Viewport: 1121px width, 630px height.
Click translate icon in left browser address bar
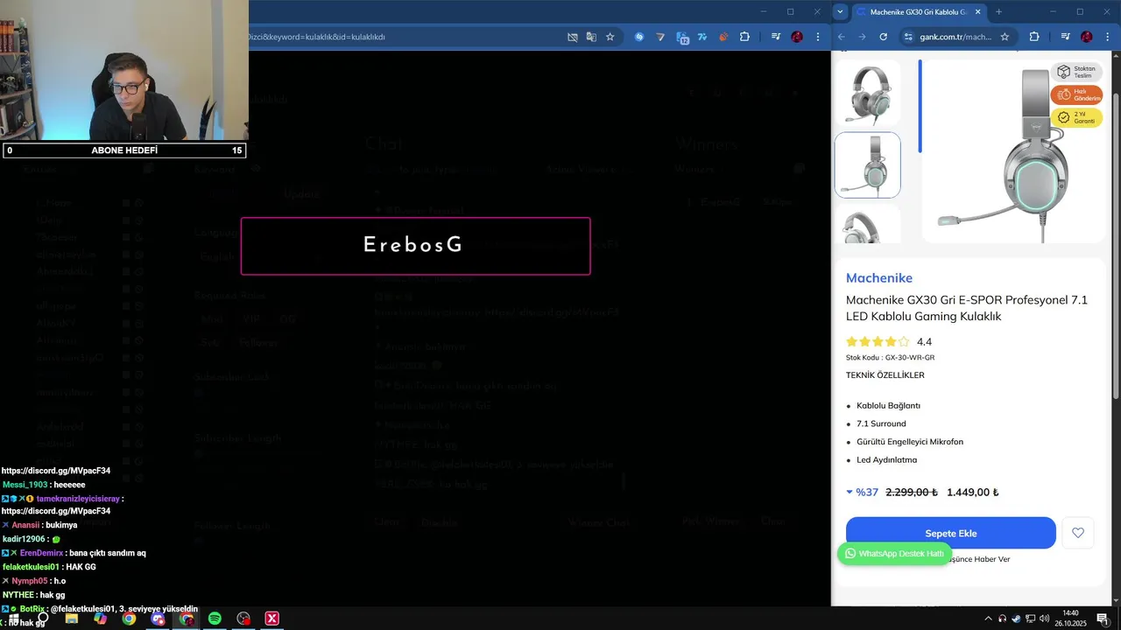(x=591, y=37)
